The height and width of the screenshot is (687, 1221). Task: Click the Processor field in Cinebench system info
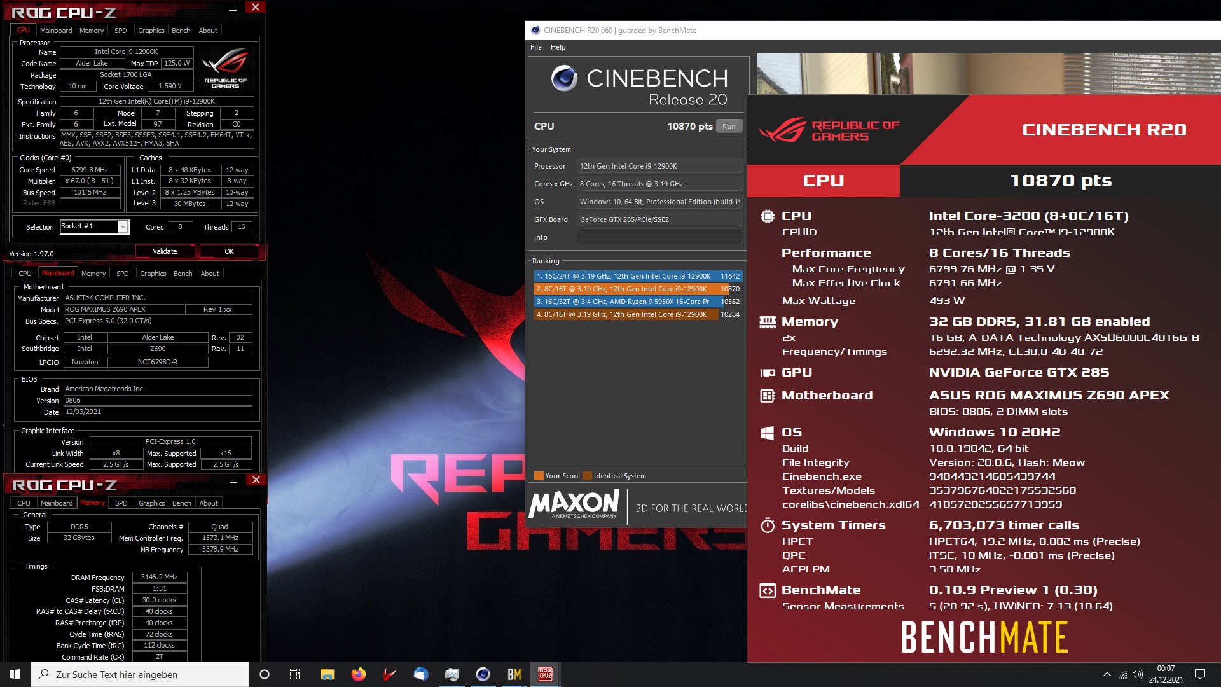(x=659, y=166)
